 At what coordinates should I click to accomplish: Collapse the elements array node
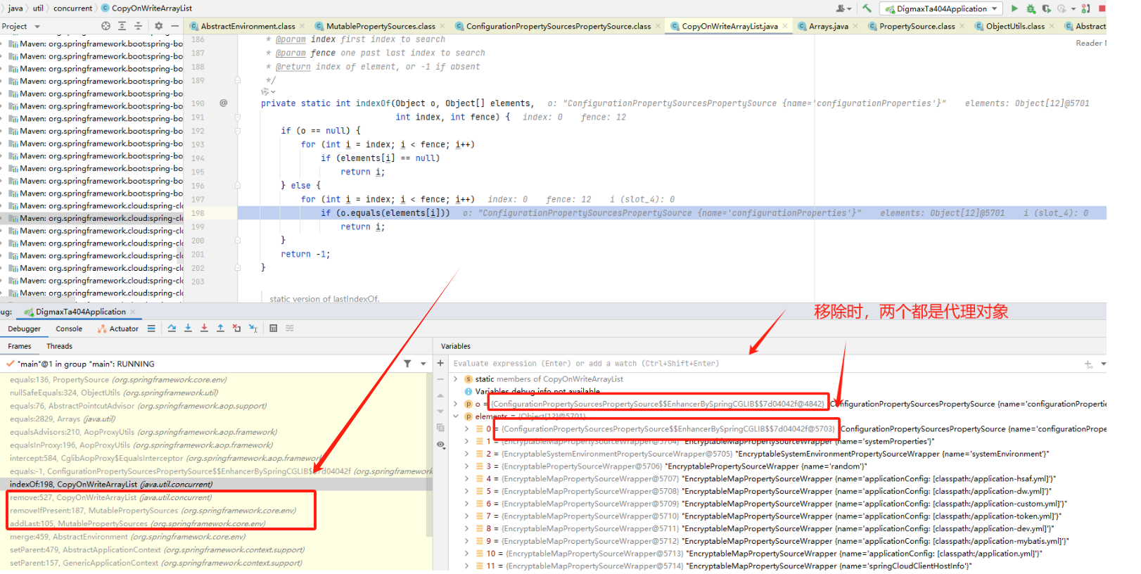click(x=455, y=416)
